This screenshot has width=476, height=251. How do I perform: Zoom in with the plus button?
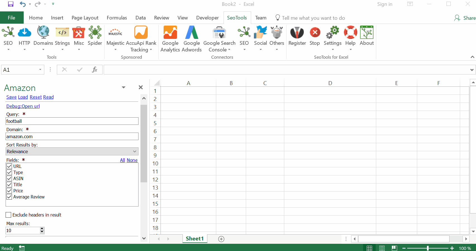[452, 248]
